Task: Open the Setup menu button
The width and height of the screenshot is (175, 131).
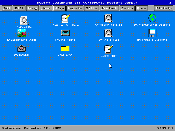Action: (x=127, y=8)
